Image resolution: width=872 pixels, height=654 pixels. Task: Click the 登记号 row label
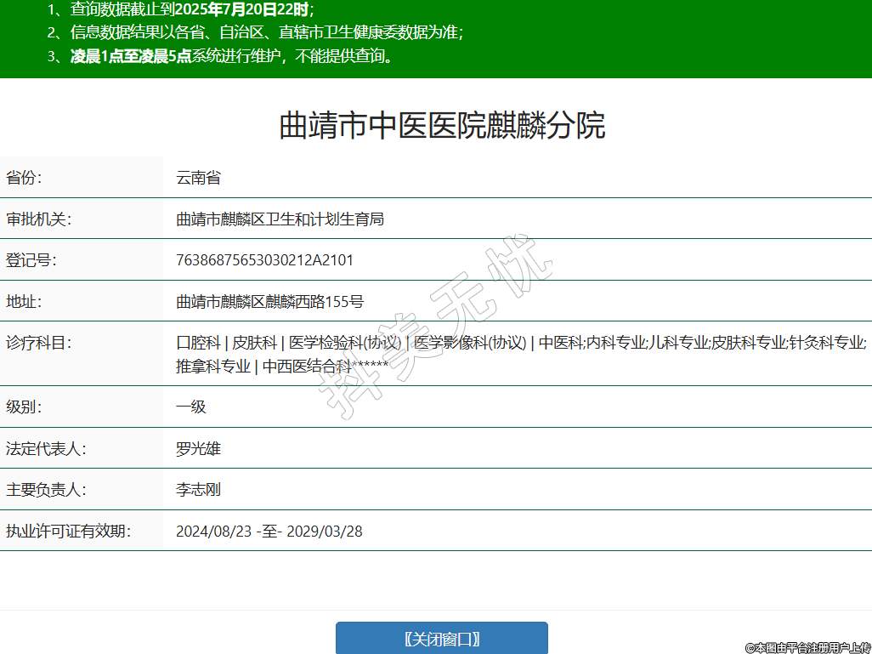(31, 259)
